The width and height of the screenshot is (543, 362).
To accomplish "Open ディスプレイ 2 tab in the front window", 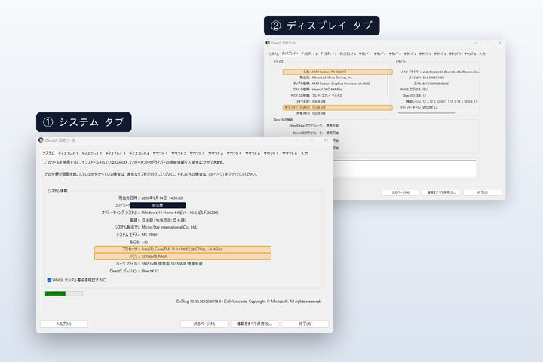I will [x=91, y=153].
